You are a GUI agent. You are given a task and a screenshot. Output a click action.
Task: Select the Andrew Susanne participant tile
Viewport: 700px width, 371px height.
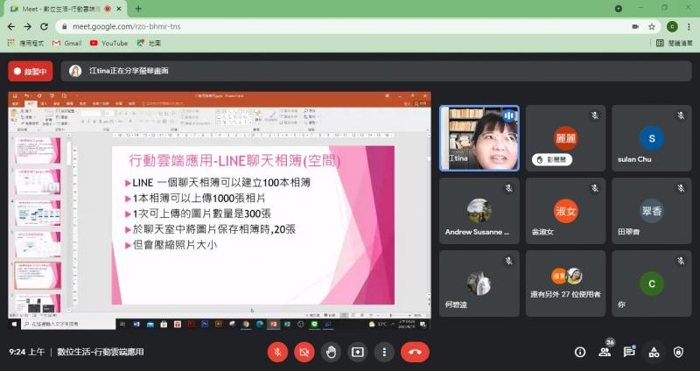coord(479,211)
